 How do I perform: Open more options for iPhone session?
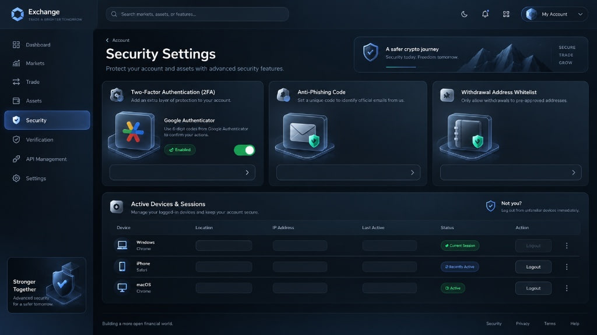point(567,267)
